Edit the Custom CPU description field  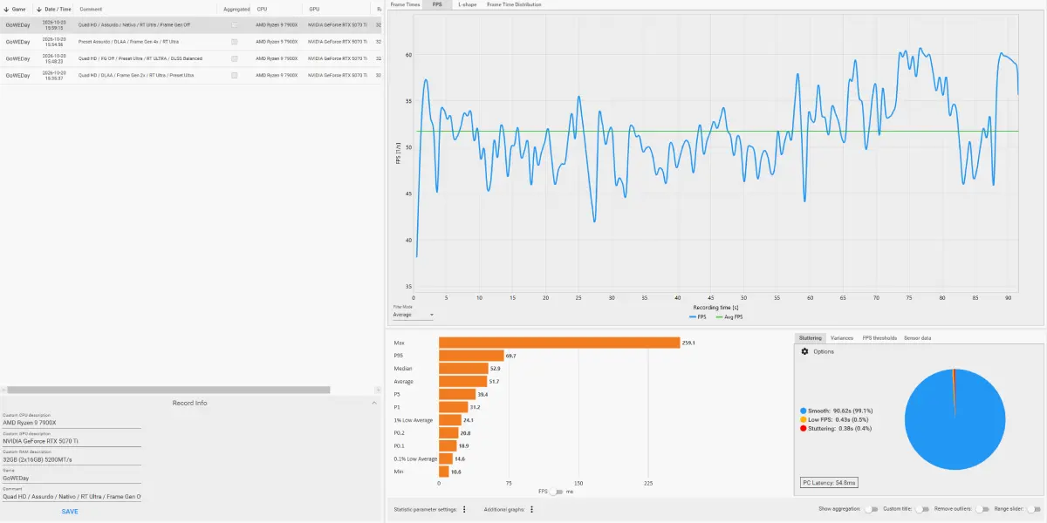tap(72, 423)
